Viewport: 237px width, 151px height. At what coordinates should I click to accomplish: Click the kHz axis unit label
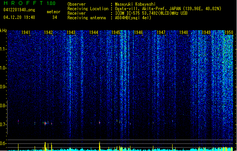coord(3,31)
